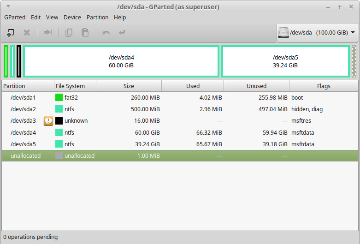360x244 pixels.
Task: Click the hard disk icon in device selector
Action: pyautogui.click(x=283, y=33)
